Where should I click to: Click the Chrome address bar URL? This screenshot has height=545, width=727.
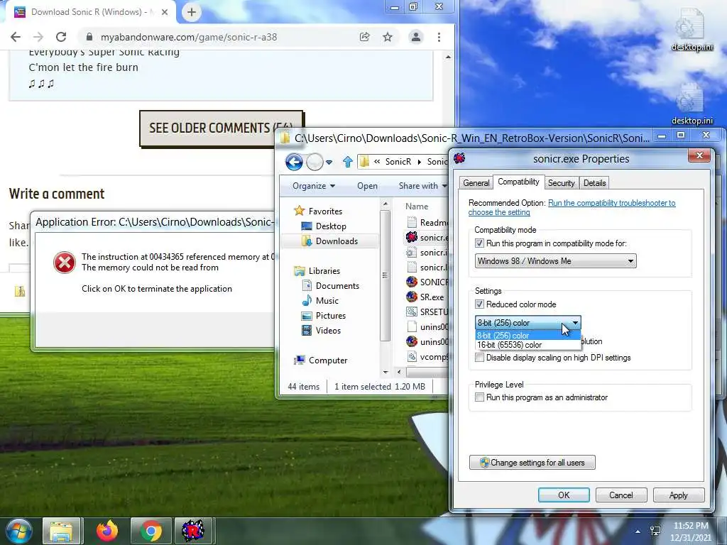[x=189, y=37]
